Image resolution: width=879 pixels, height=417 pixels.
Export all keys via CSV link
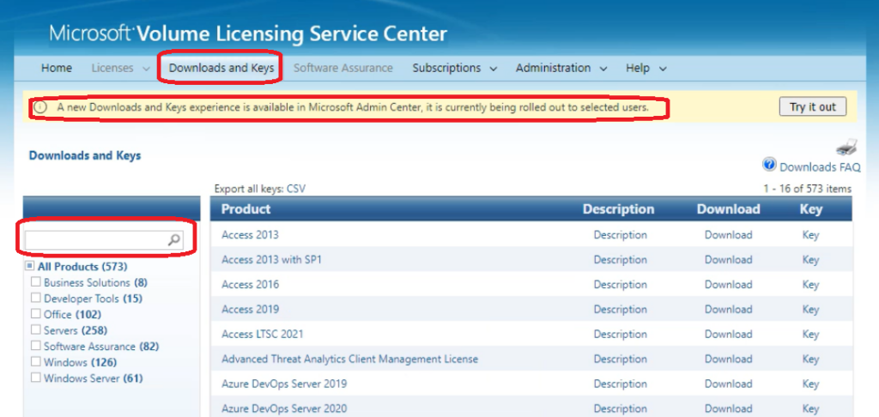click(296, 189)
